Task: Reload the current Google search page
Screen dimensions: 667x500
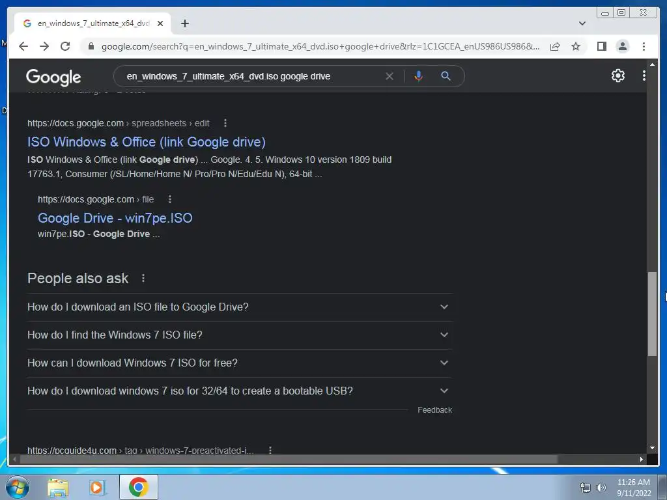Action: [65, 46]
